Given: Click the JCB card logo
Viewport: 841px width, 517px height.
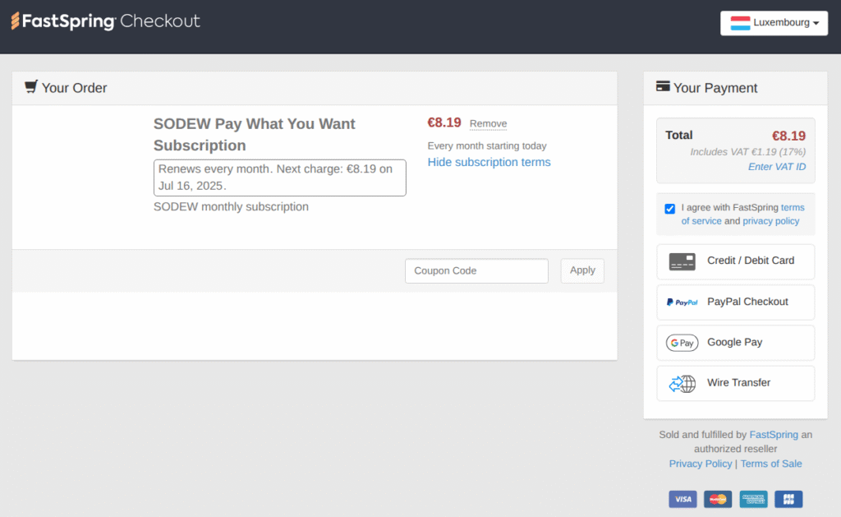Looking at the screenshot, I should coord(788,499).
